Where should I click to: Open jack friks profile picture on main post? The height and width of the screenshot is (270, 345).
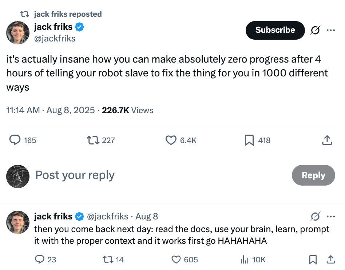(18, 33)
